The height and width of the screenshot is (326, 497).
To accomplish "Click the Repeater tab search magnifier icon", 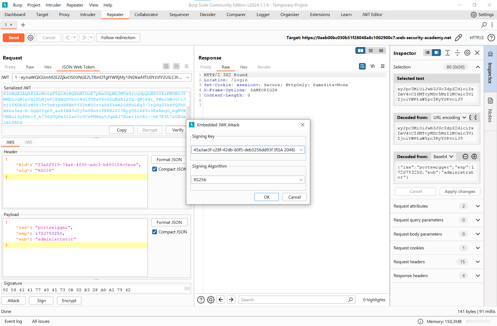I will 484,25.
